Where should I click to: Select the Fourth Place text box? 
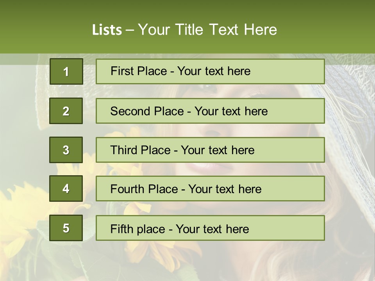click(210, 189)
